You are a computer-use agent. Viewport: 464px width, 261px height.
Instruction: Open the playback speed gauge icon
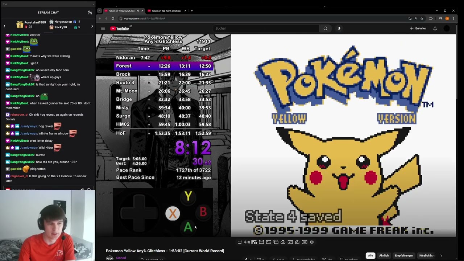[283, 242]
